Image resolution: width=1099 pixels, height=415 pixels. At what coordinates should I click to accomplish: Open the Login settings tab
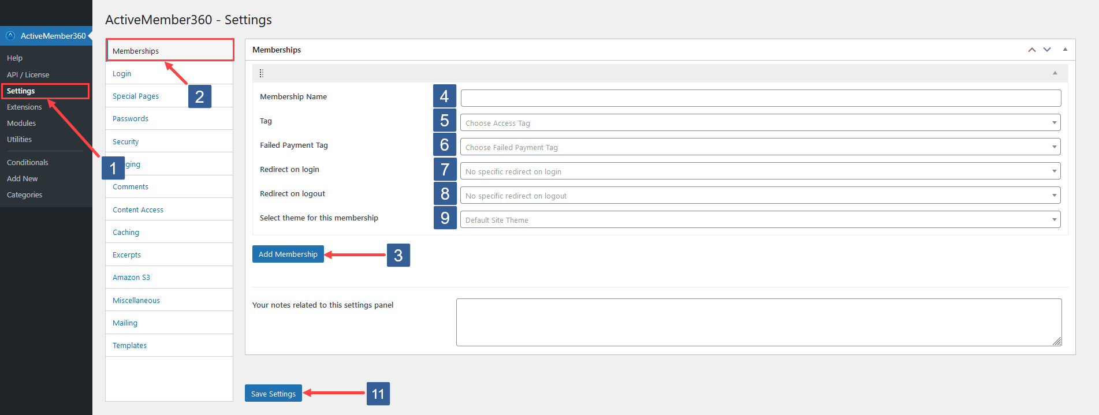[x=169, y=73]
